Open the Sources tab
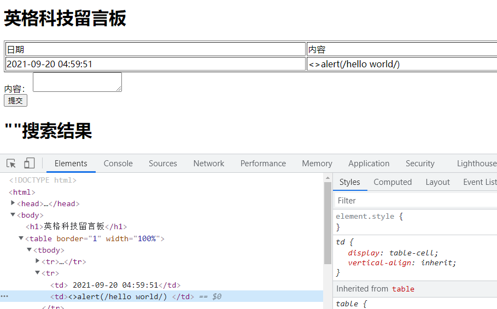This screenshot has height=309, width=497. 163,164
